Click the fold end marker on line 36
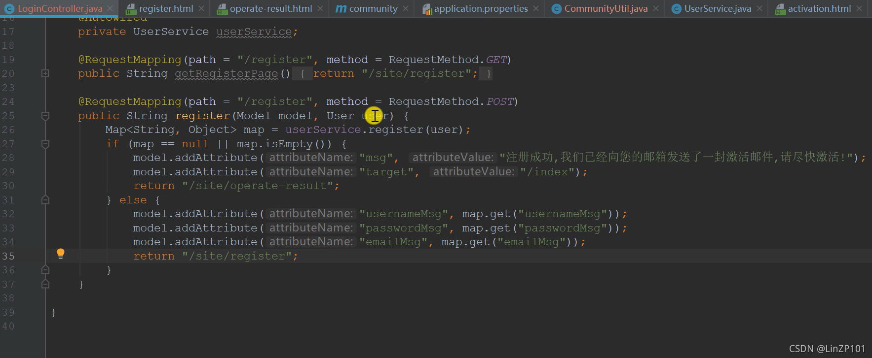Viewport: 872px width, 358px height. click(45, 270)
